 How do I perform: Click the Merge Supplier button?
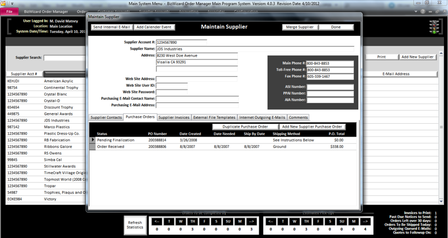300,27
